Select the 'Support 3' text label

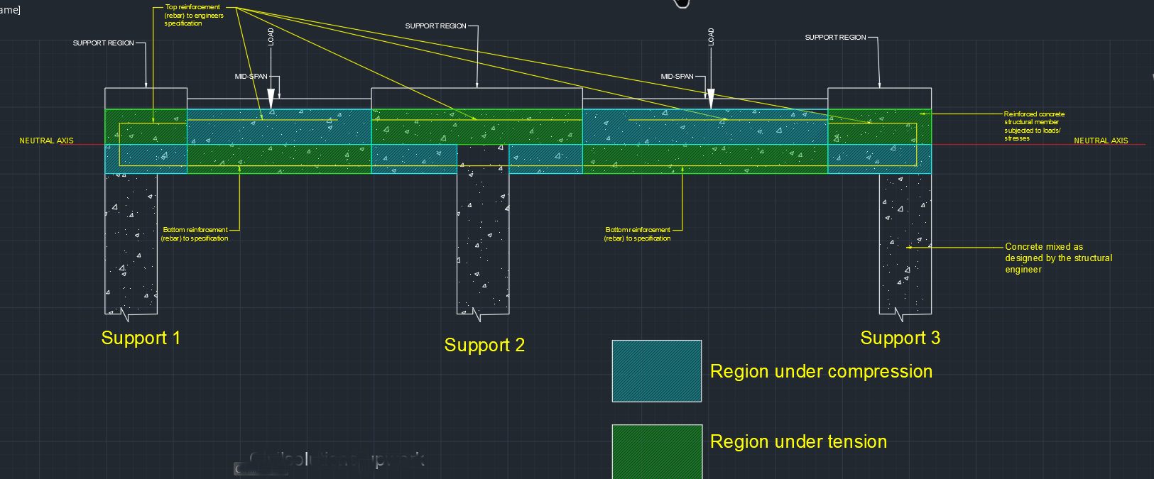tap(900, 338)
